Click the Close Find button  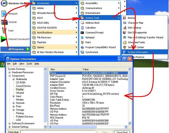click(x=122, y=132)
